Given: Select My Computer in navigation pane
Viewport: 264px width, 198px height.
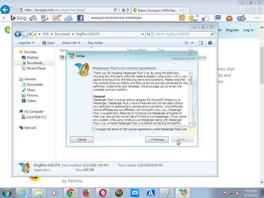Looking at the screenshot, I should (34, 111).
